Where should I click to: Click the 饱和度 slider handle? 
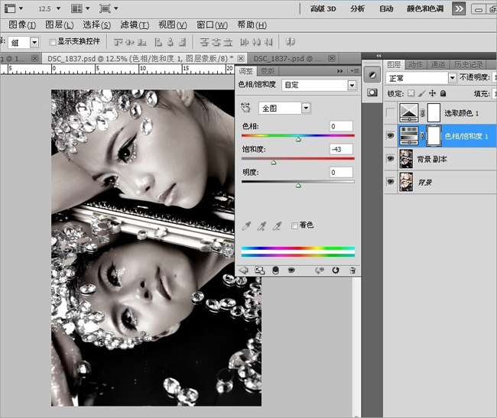[273, 162]
